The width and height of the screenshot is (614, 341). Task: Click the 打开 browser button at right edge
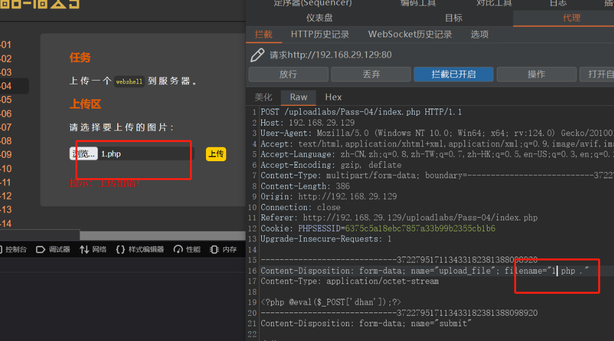597,74
